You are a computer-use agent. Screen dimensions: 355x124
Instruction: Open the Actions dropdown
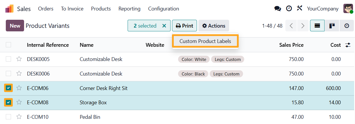click(214, 26)
